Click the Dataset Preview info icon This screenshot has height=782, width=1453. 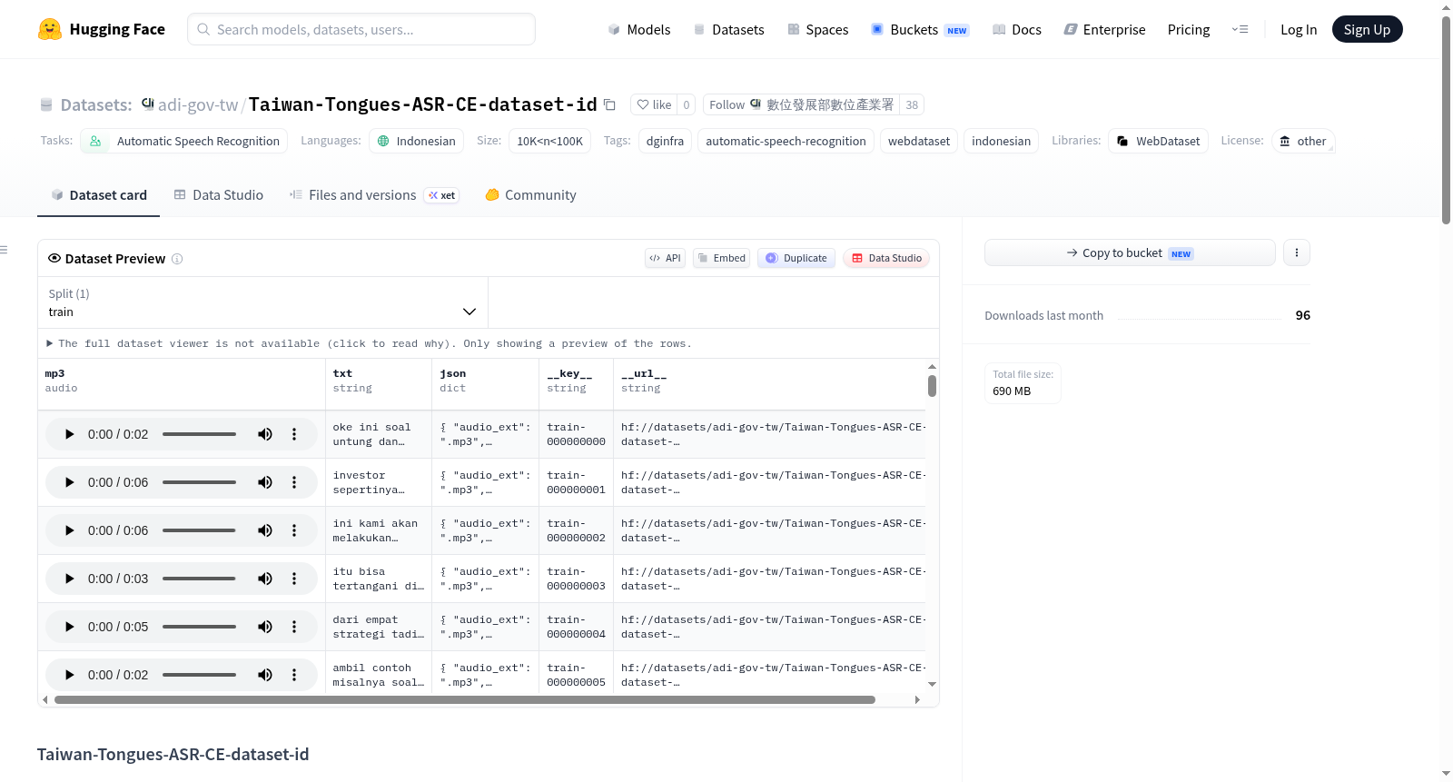[177, 259]
